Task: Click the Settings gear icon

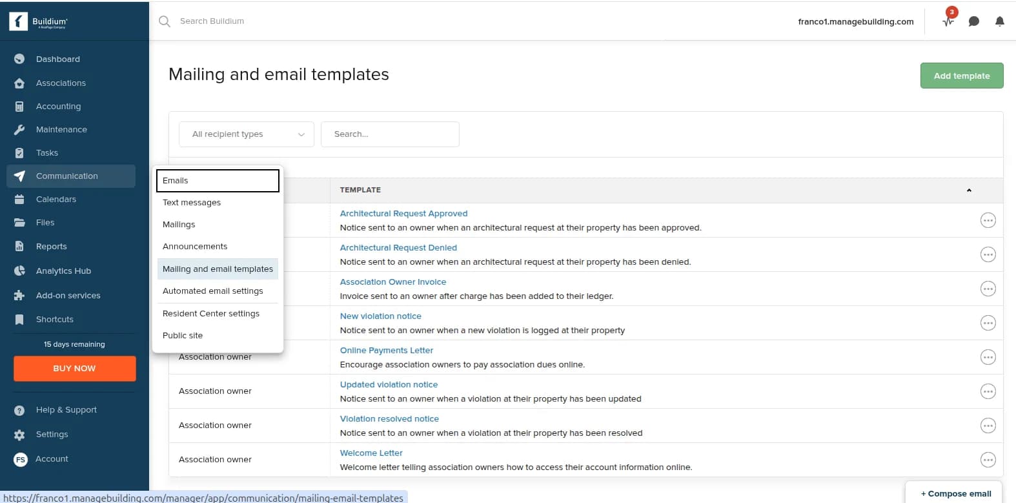Action: pos(19,435)
